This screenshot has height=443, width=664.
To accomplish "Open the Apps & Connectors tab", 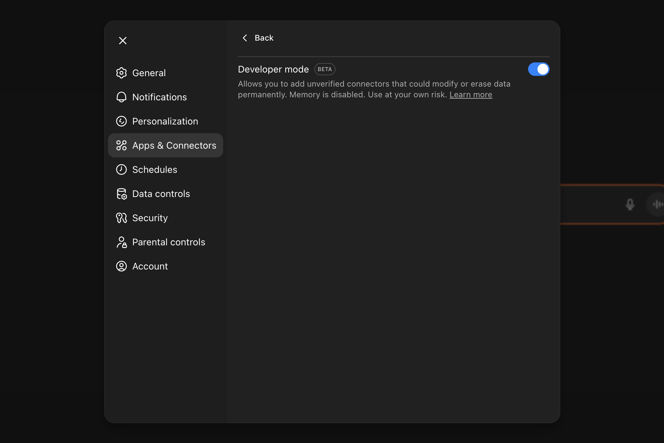I will coord(165,145).
